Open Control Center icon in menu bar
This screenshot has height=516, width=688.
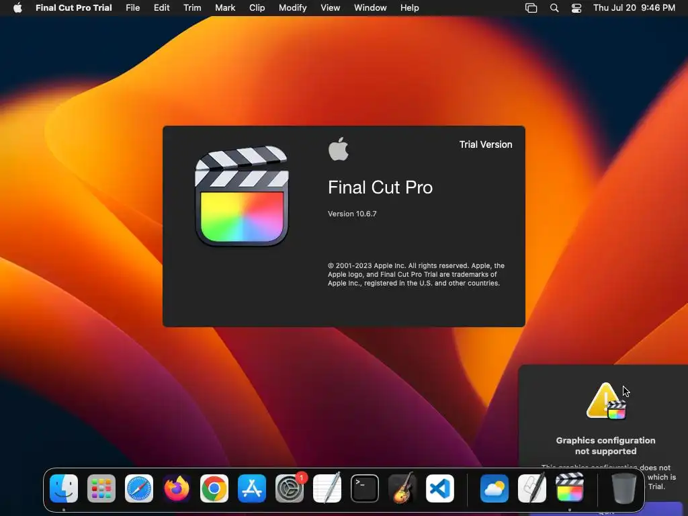click(576, 8)
